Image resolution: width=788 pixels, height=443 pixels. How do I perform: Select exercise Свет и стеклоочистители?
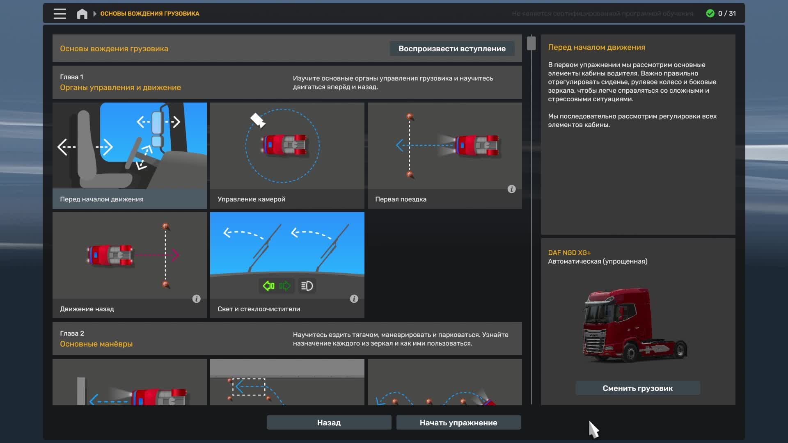click(287, 265)
